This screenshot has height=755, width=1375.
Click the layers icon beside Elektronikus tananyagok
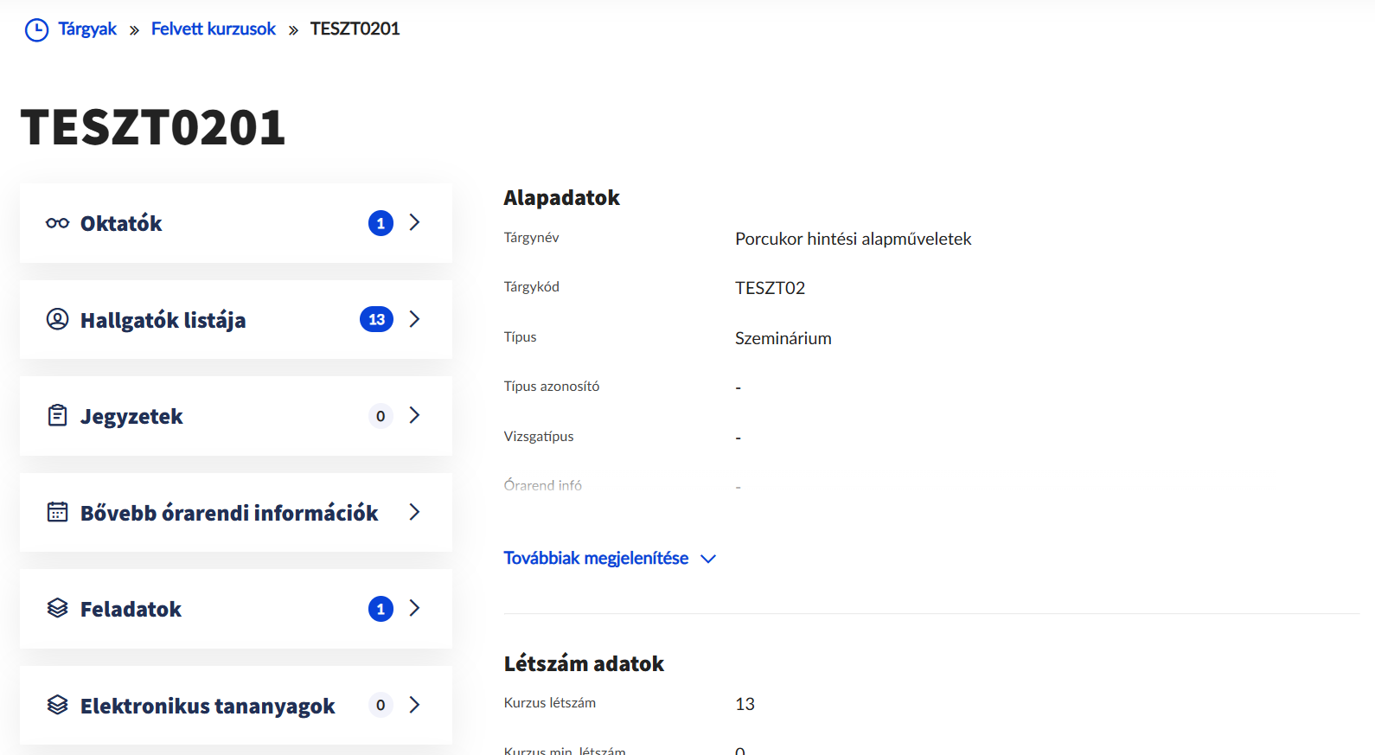(57, 705)
